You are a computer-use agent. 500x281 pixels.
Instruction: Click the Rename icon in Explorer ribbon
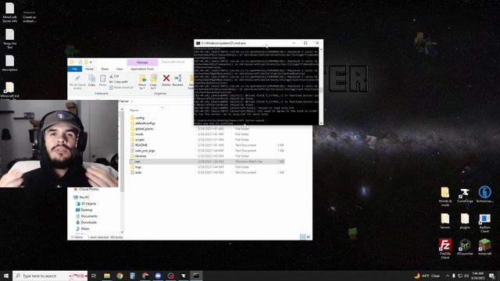[177, 80]
